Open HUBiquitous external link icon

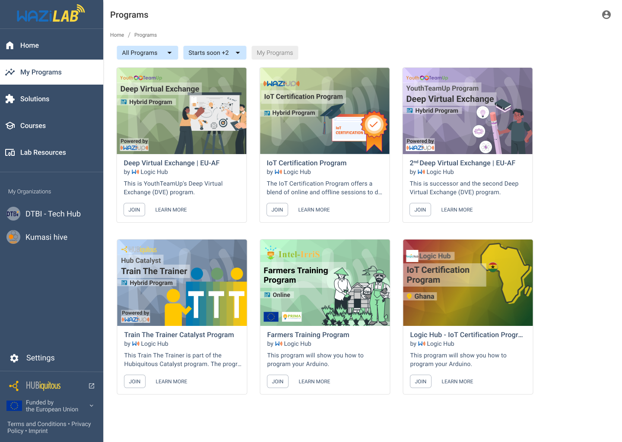pyautogui.click(x=92, y=386)
